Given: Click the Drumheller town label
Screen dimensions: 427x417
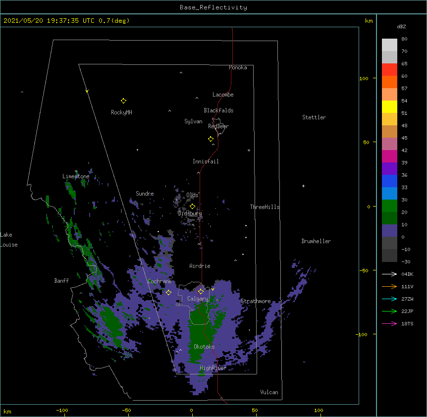Looking at the screenshot, I should point(316,241).
